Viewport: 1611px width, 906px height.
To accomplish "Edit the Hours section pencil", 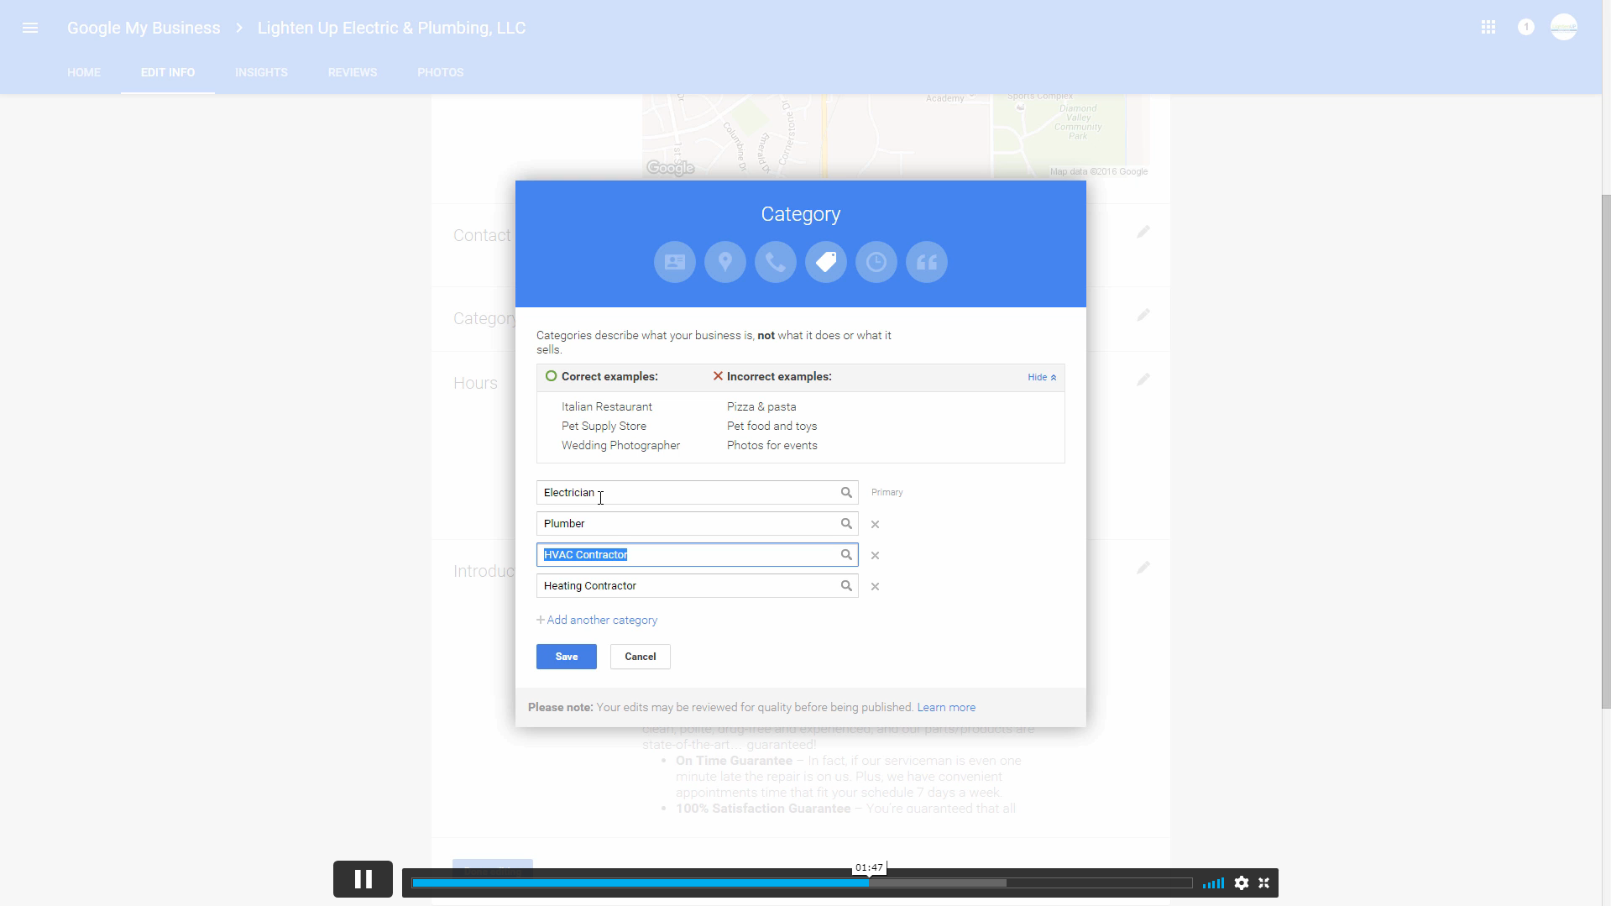I will coord(1143,380).
